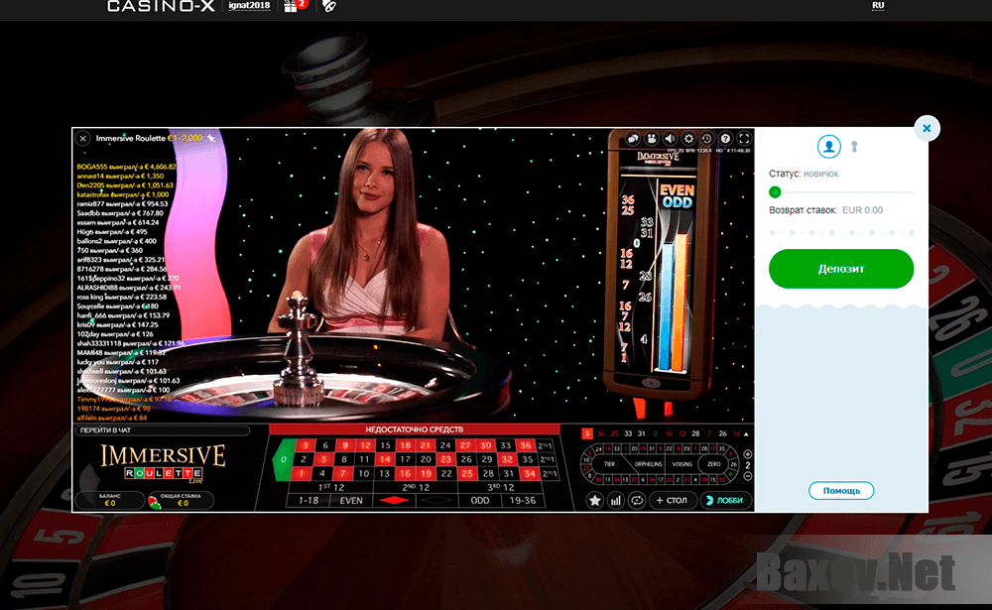Click the favorites star icon
The height and width of the screenshot is (610, 992).
point(595,500)
